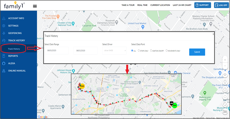Viewport: 230px width, 119px height.
Task: Click the Reports document icon
Action: pos(4,56)
